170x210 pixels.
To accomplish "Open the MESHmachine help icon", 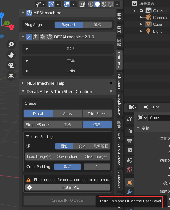I will pos(29,13).
